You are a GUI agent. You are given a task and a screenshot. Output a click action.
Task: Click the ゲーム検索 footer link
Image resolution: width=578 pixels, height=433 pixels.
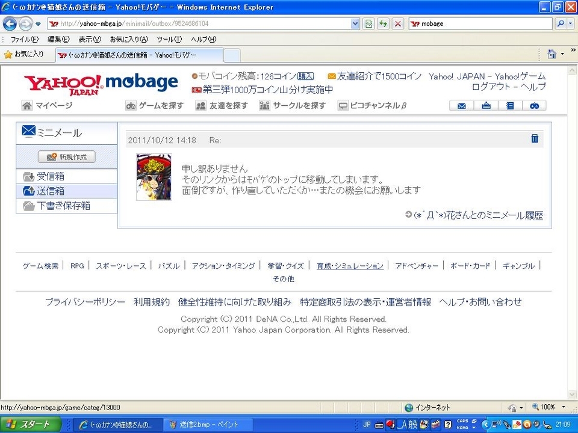click(x=40, y=266)
